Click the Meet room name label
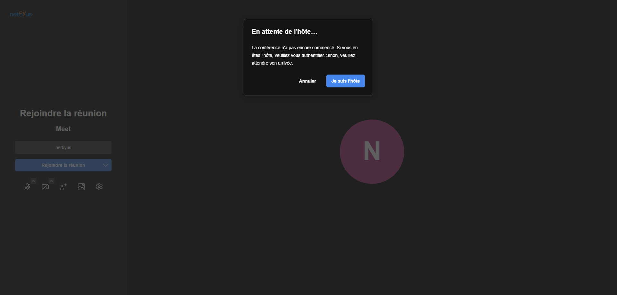 click(x=63, y=129)
